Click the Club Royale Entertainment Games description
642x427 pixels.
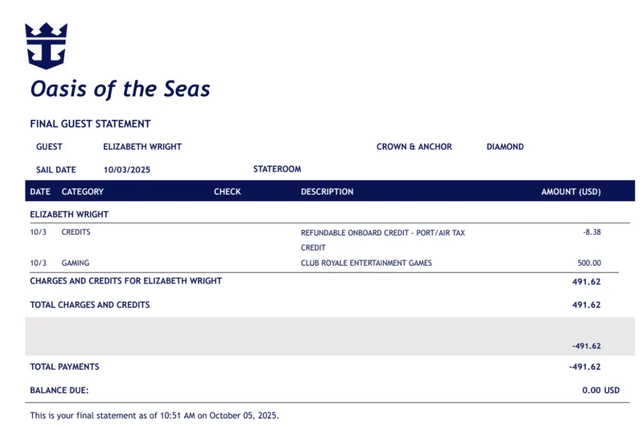(x=366, y=263)
